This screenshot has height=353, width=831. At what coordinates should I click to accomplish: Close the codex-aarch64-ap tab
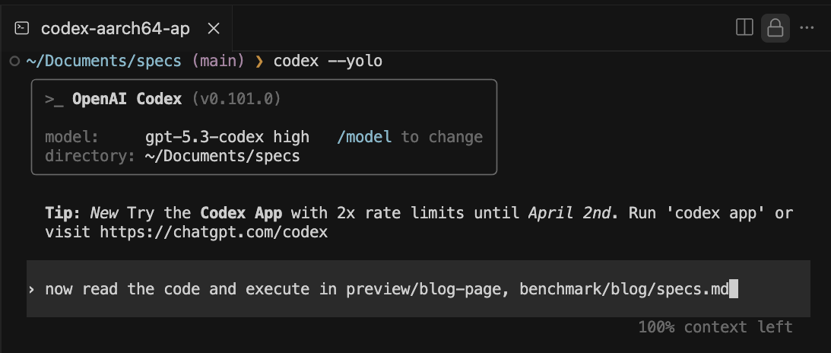214,29
